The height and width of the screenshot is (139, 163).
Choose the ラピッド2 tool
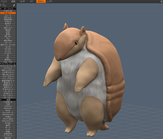(8, 49)
